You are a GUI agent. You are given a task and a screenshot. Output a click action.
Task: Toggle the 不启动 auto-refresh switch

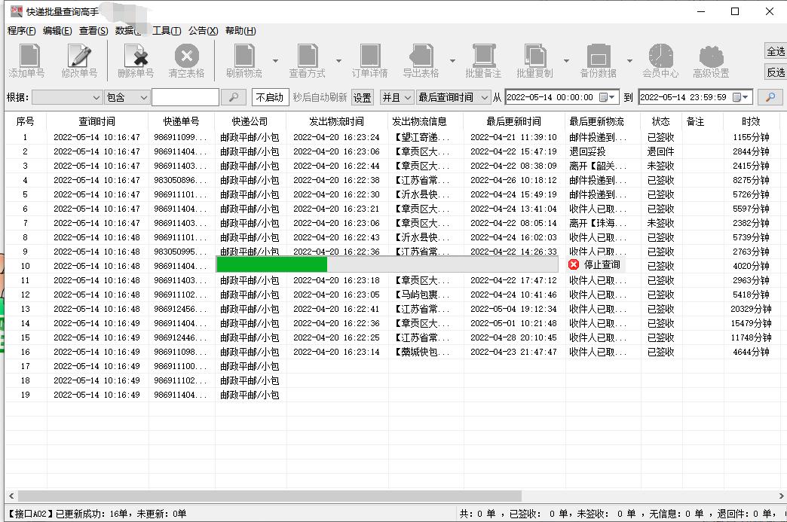tap(270, 97)
